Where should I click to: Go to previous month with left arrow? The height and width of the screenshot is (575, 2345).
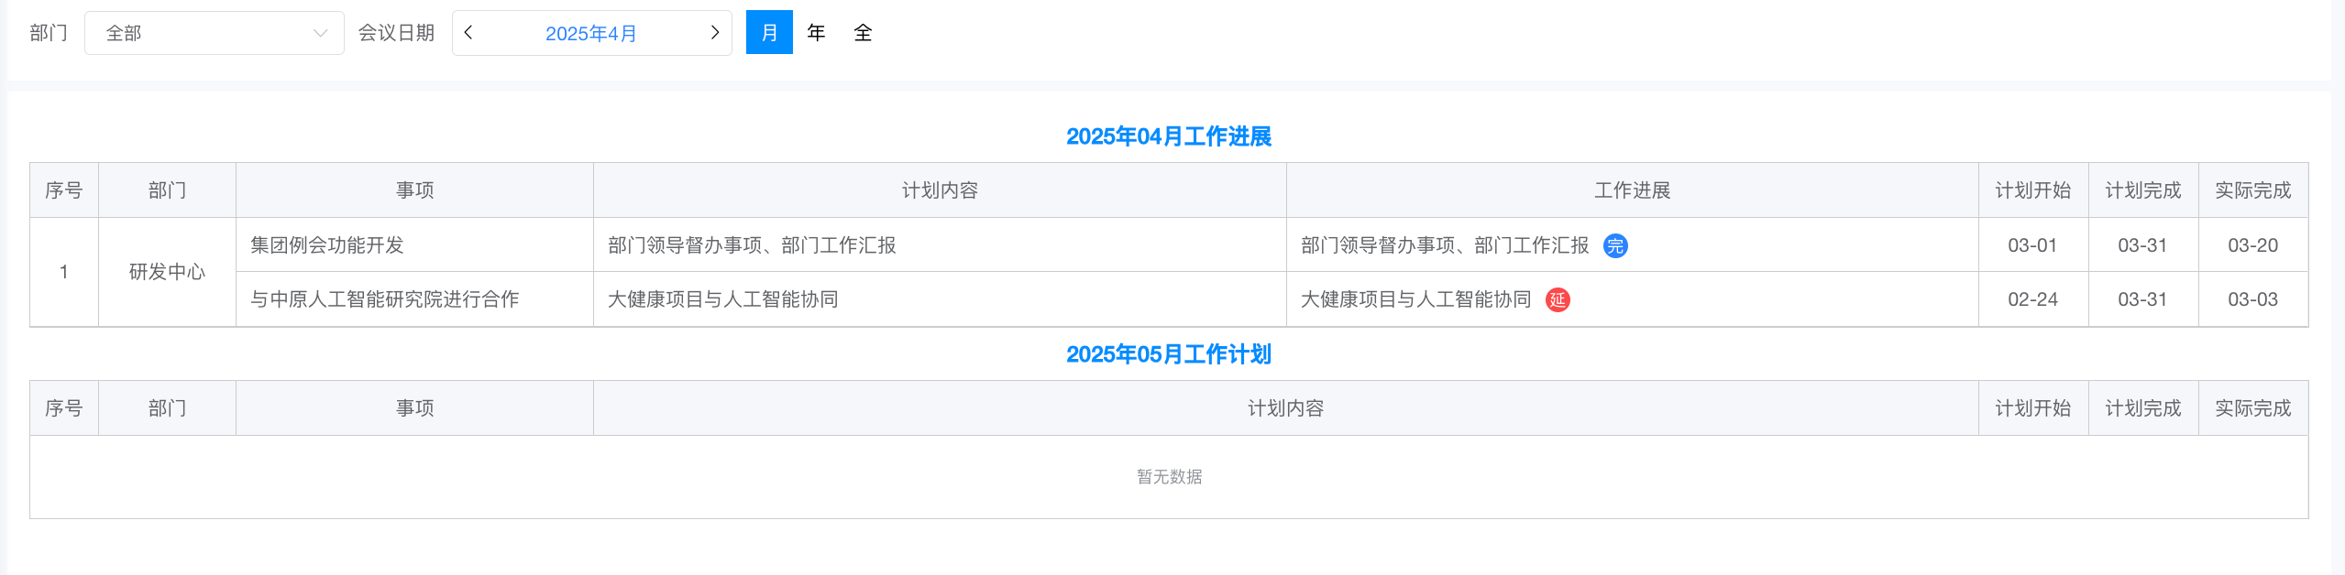(468, 33)
